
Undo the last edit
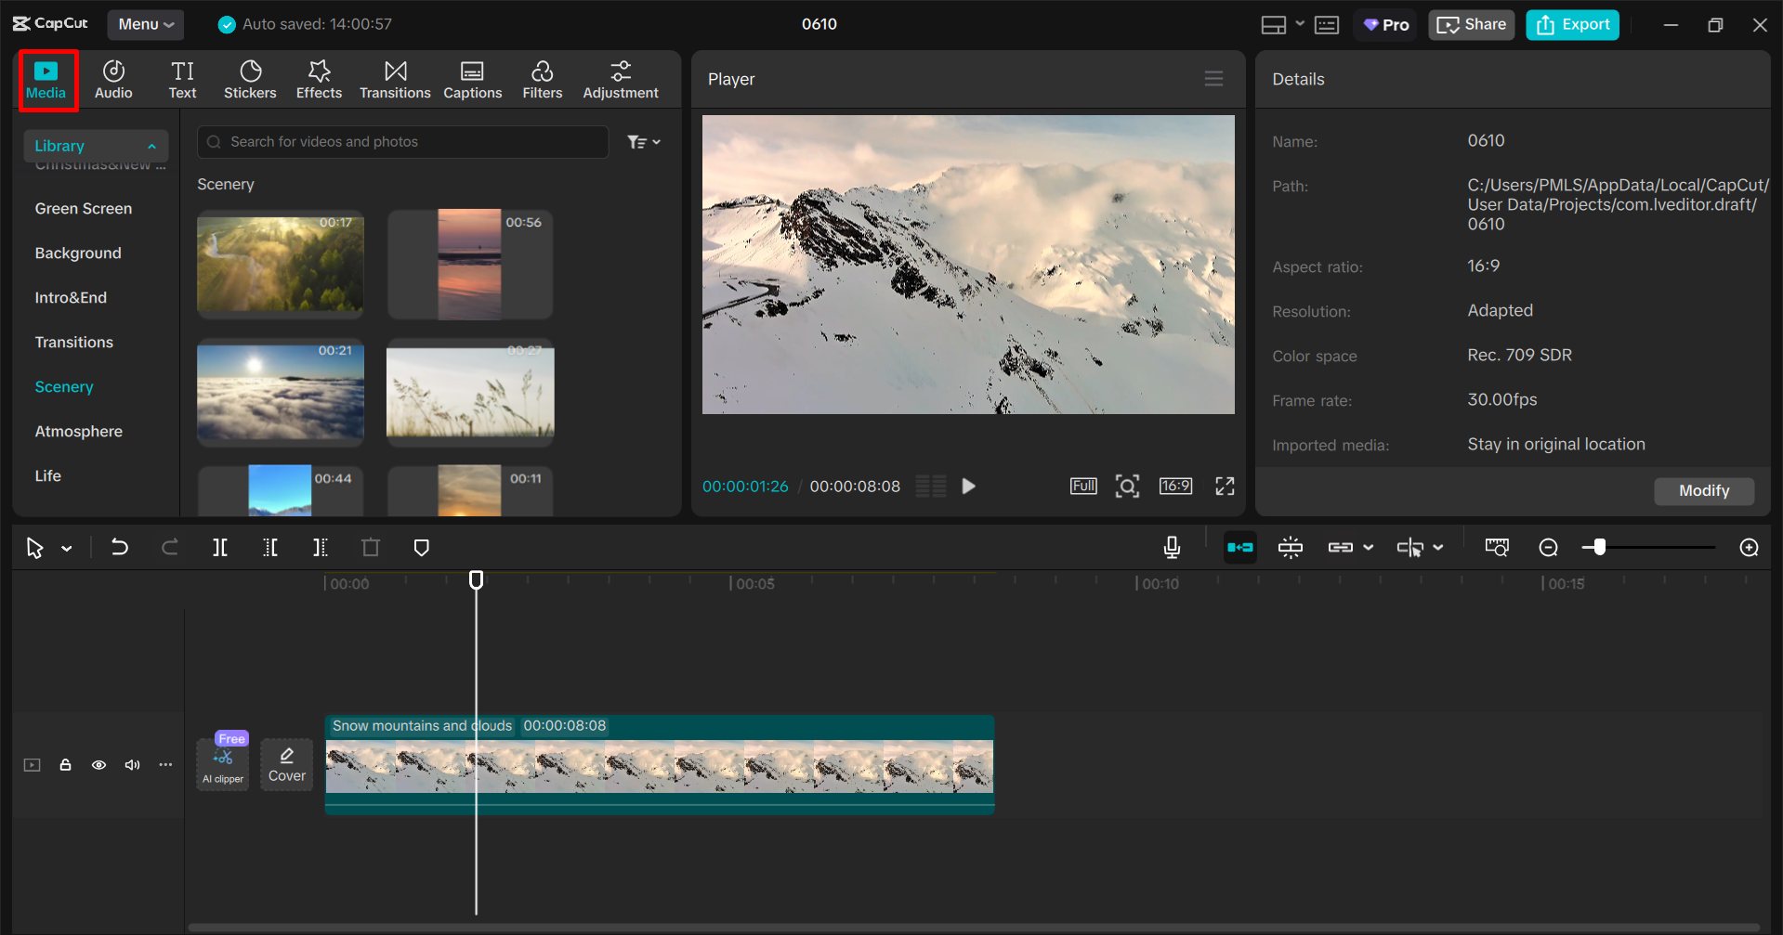[x=119, y=547]
